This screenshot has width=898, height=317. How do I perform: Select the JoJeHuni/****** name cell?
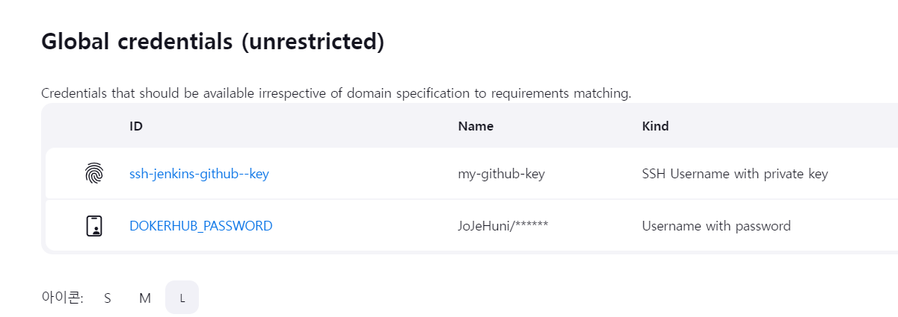(x=502, y=225)
